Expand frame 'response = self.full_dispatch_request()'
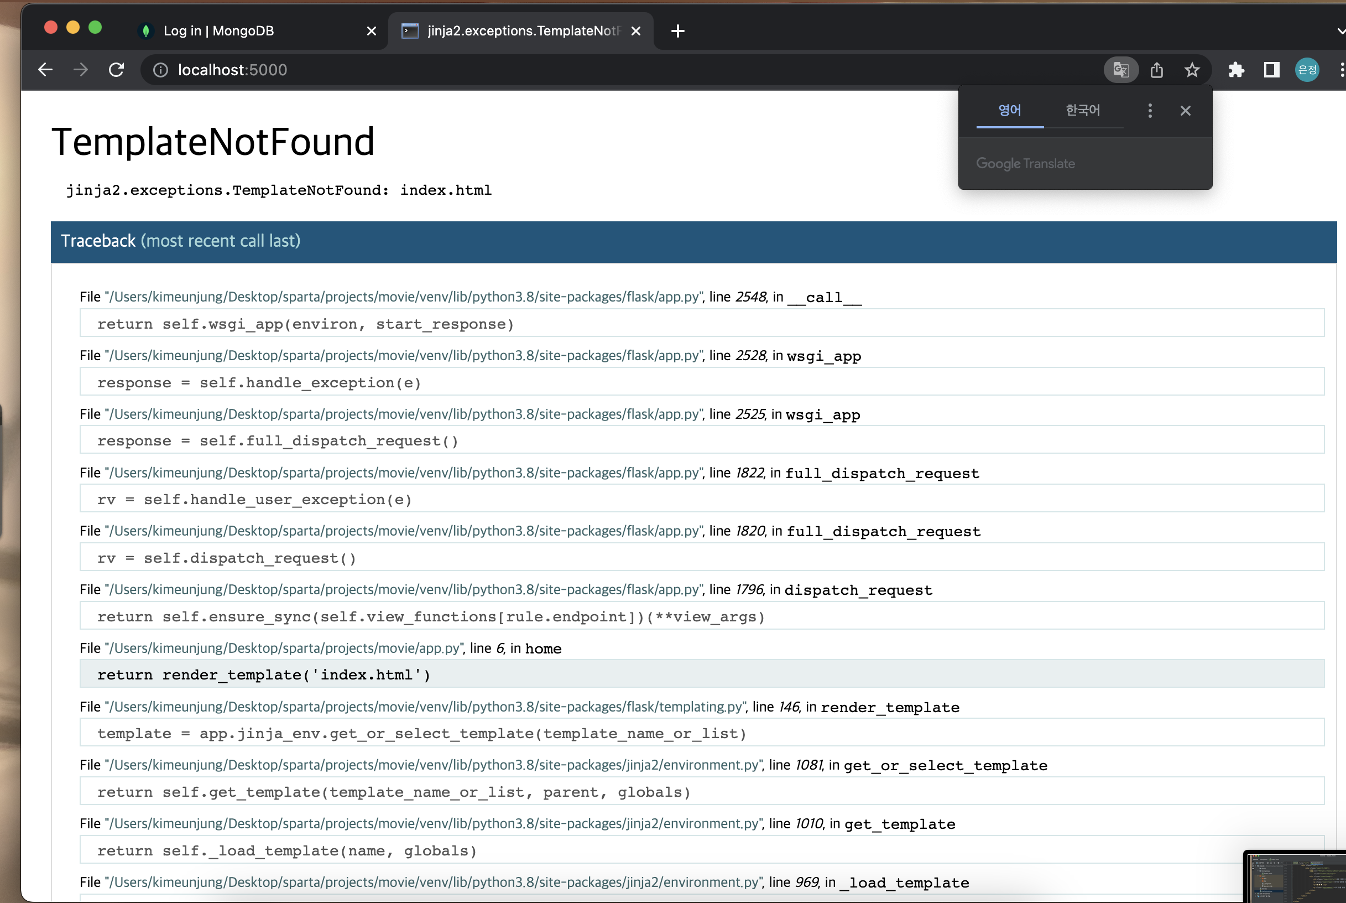Viewport: 1346px width, 903px height. [702, 440]
